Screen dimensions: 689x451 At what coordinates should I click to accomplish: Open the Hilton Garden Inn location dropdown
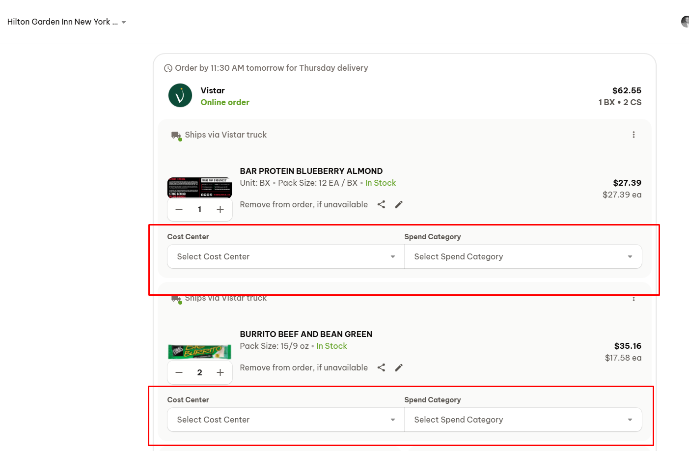[x=67, y=22]
